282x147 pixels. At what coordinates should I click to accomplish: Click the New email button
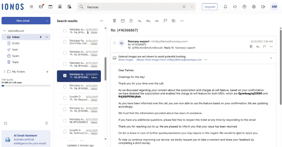(23, 21)
